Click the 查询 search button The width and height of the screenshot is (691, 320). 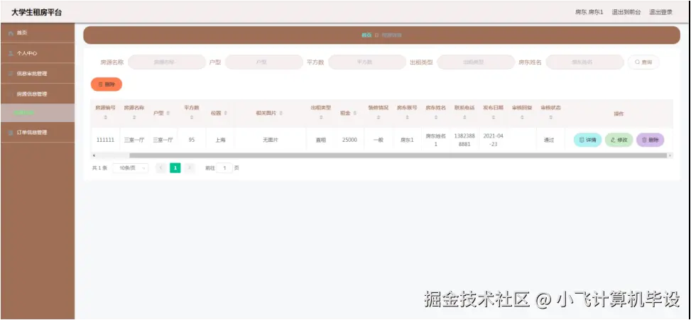tap(643, 62)
